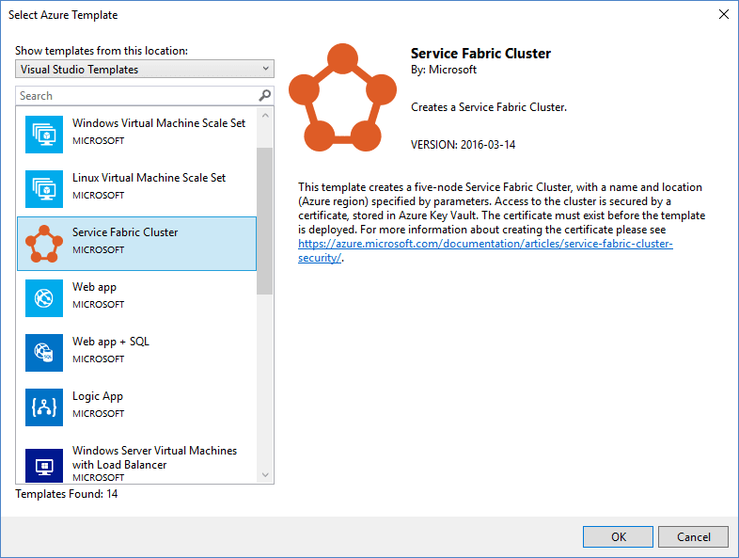Click the Web app globe icon
Viewport: 739px width, 558px height.
tap(44, 298)
